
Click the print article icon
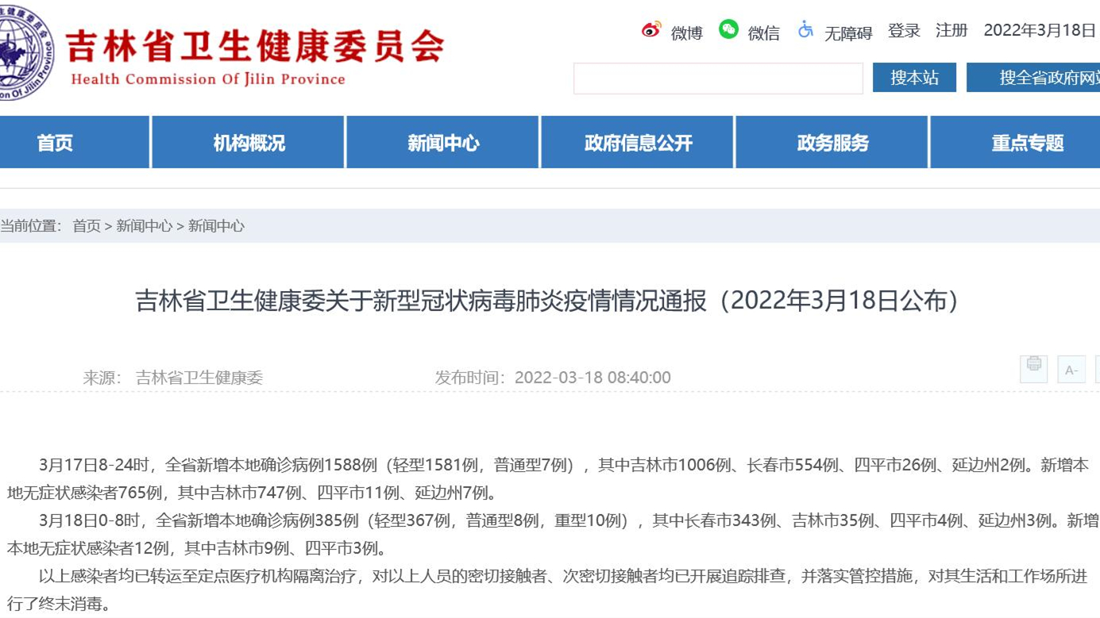(1032, 369)
